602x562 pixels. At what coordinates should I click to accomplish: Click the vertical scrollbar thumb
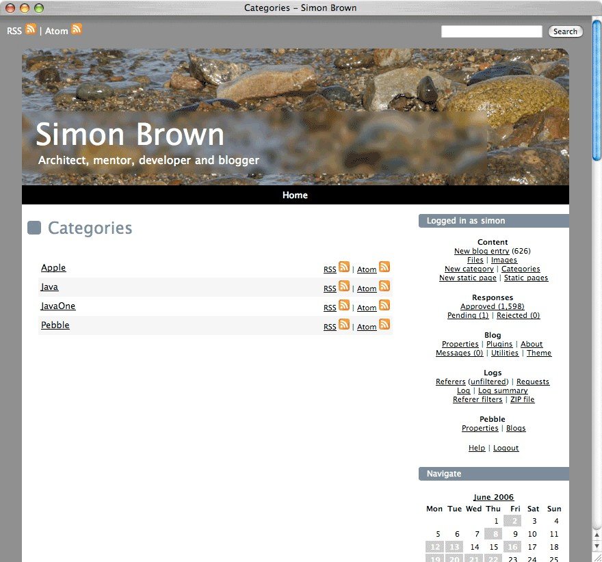pos(597,90)
